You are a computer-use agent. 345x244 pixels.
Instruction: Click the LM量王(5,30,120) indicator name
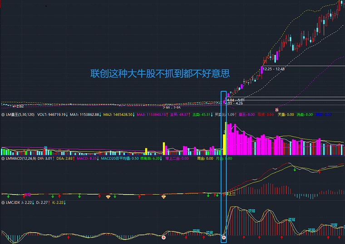[20, 115]
